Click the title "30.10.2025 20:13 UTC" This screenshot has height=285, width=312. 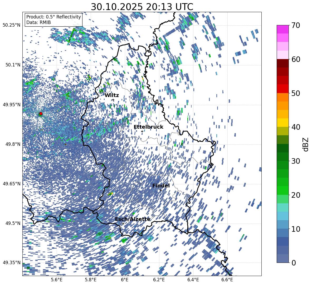tap(142, 7)
